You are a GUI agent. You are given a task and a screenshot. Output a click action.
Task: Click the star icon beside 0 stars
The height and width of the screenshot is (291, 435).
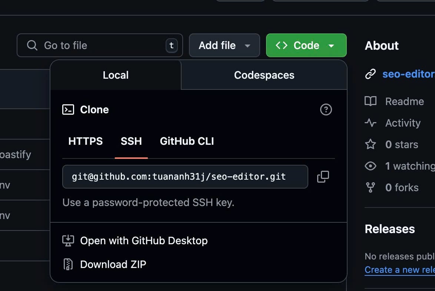click(371, 144)
